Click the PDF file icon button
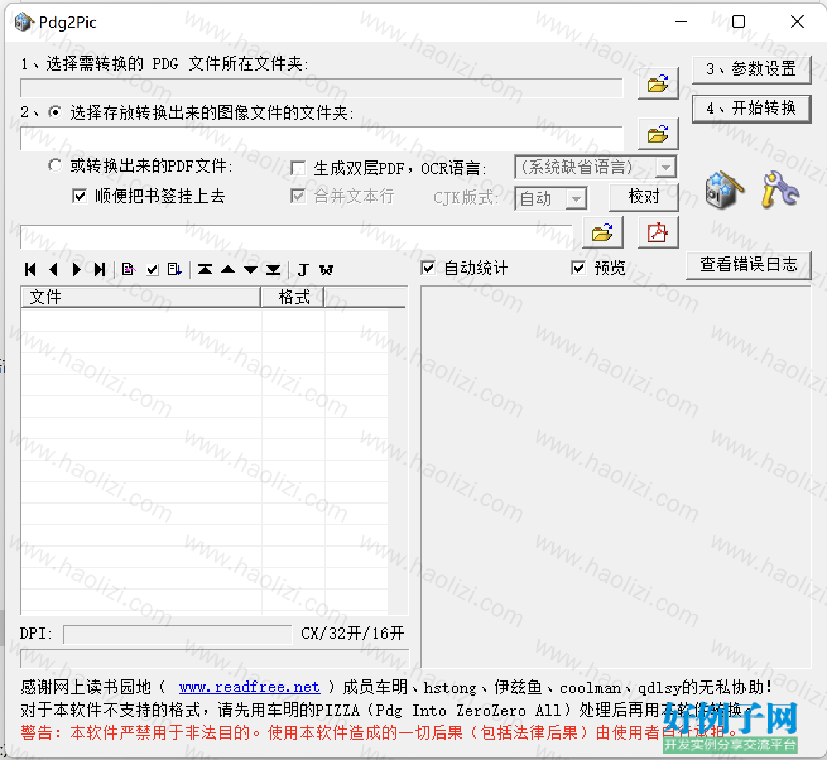 click(x=658, y=232)
